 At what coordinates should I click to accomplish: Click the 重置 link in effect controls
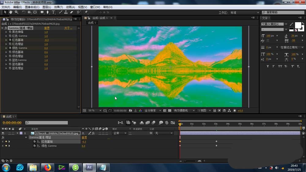click(47, 28)
